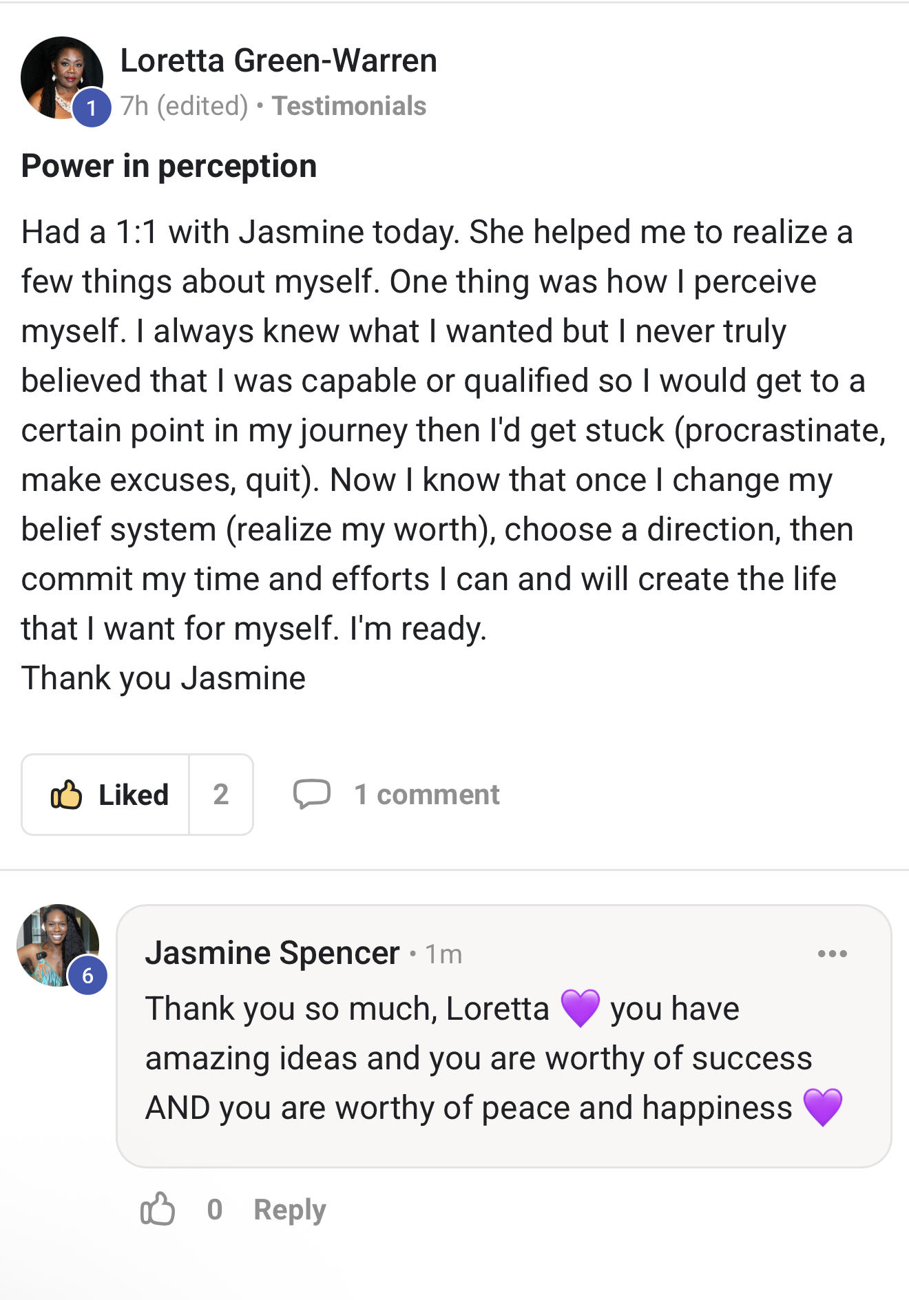The height and width of the screenshot is (1300, 909).
Task: Open the Testimonials category link
Action: click(x=349, y=106)
